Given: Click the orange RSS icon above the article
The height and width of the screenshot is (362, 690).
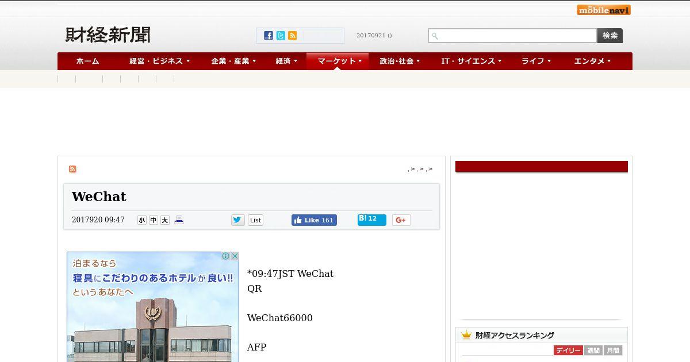Looking at the screenshot, I should (x=72, y=169).
